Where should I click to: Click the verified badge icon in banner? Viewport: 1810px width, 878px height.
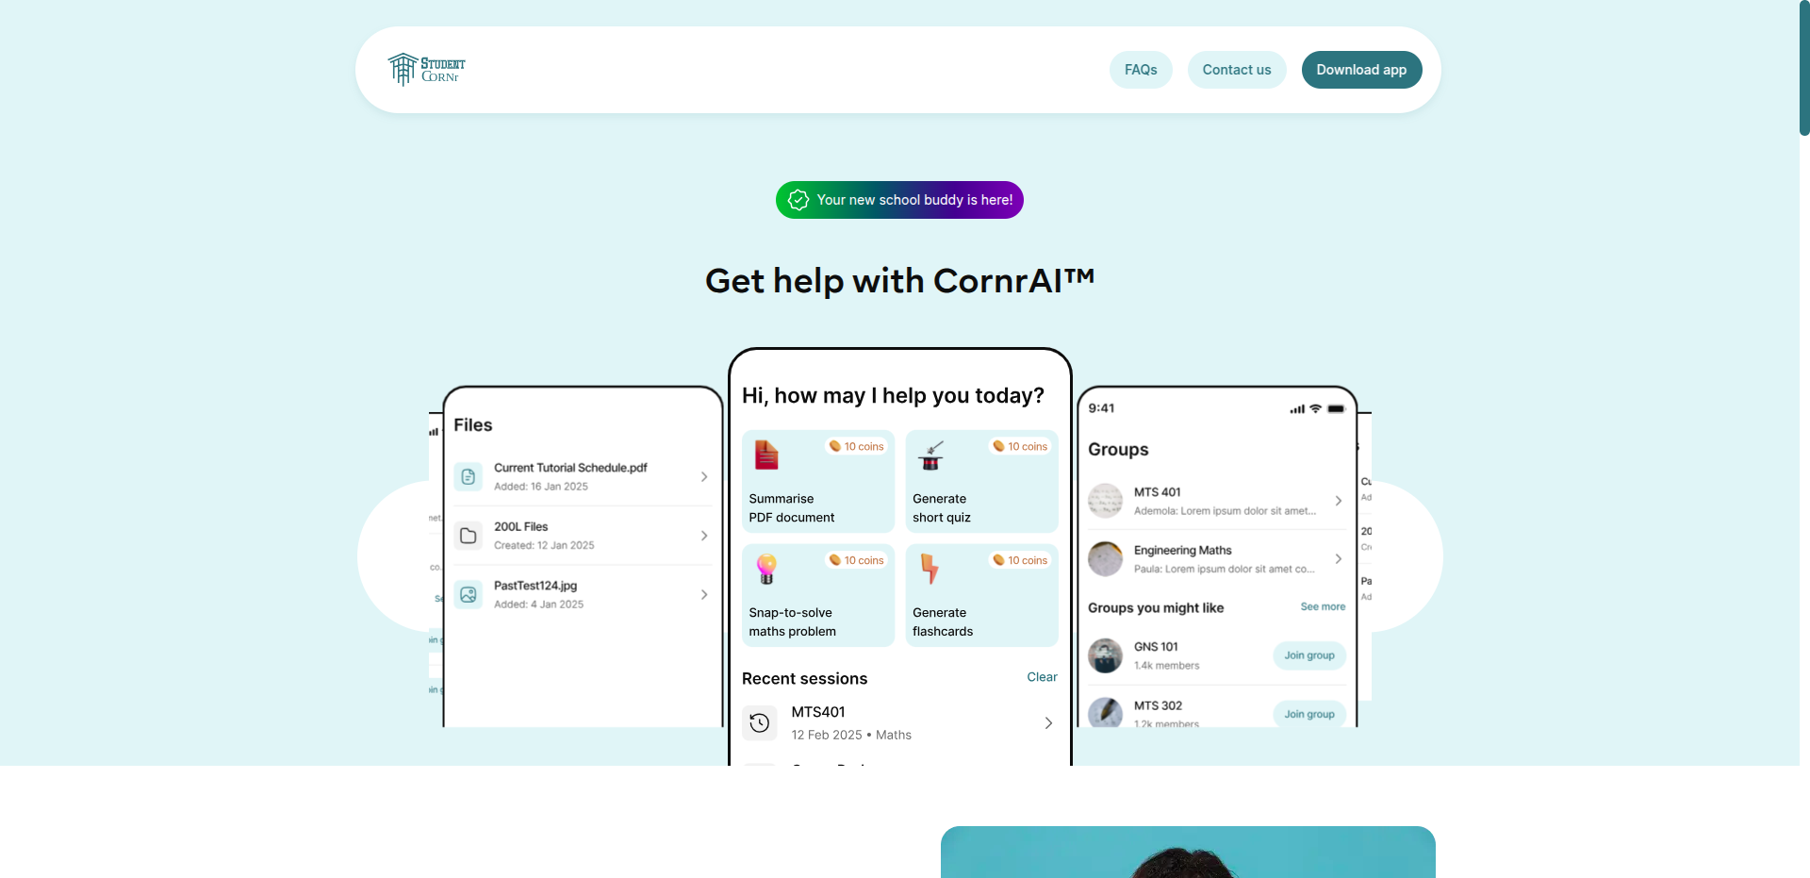(x=798, y=200)
